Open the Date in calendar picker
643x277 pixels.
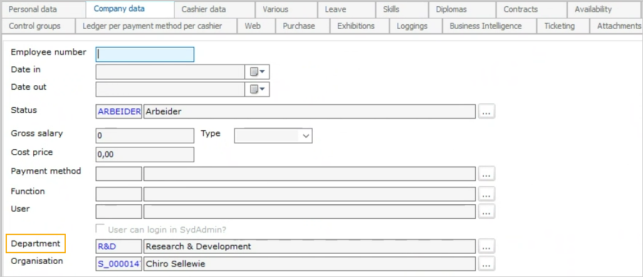click(x=257, y=72)
